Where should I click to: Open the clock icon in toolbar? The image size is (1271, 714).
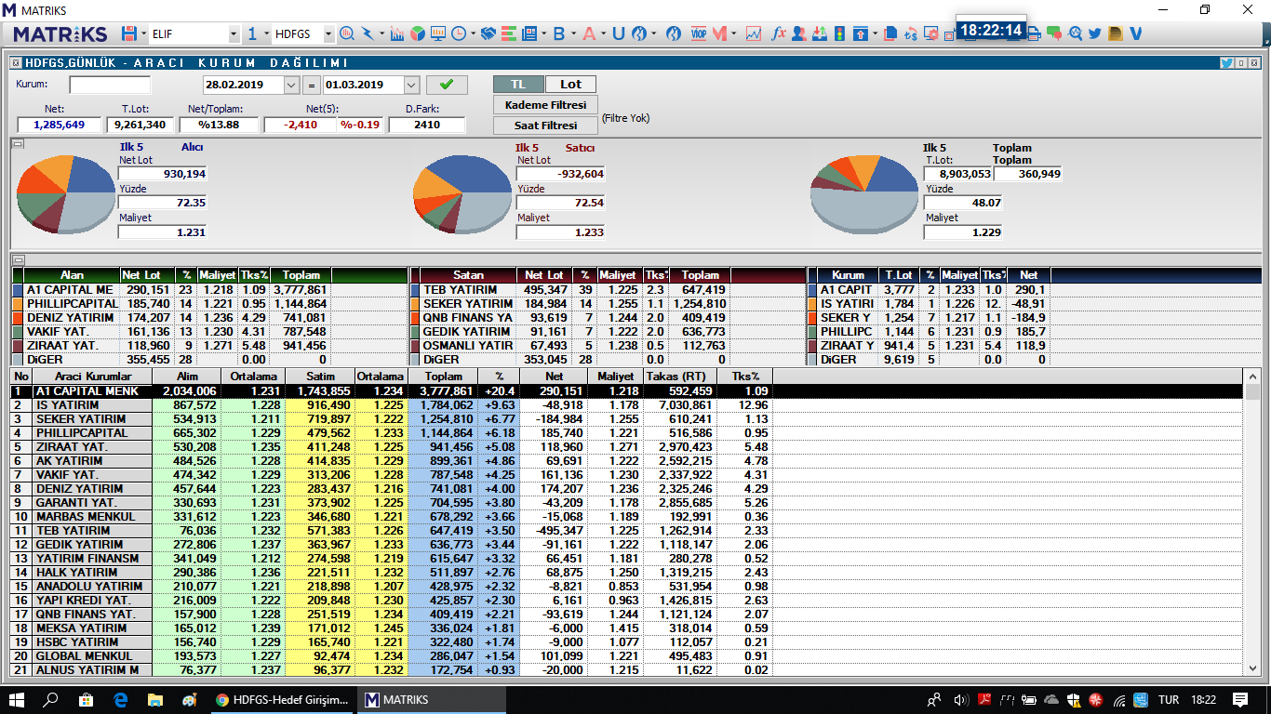[x=459, y=33]
